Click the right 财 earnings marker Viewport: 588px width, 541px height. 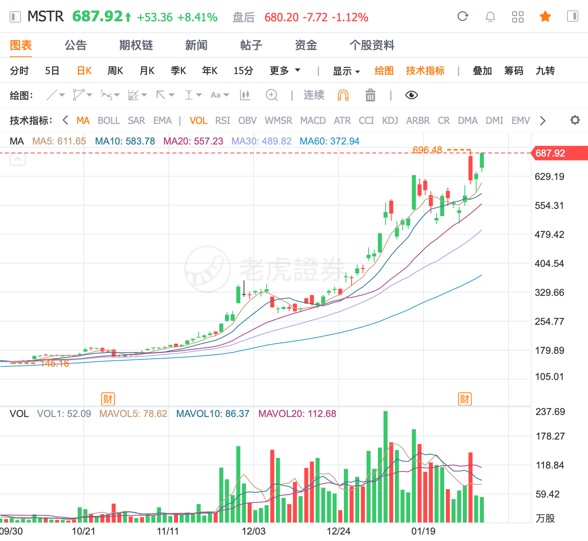465,399
